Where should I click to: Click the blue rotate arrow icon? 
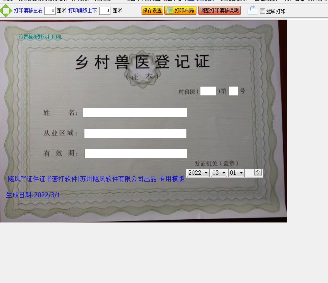tap(252, 10)
